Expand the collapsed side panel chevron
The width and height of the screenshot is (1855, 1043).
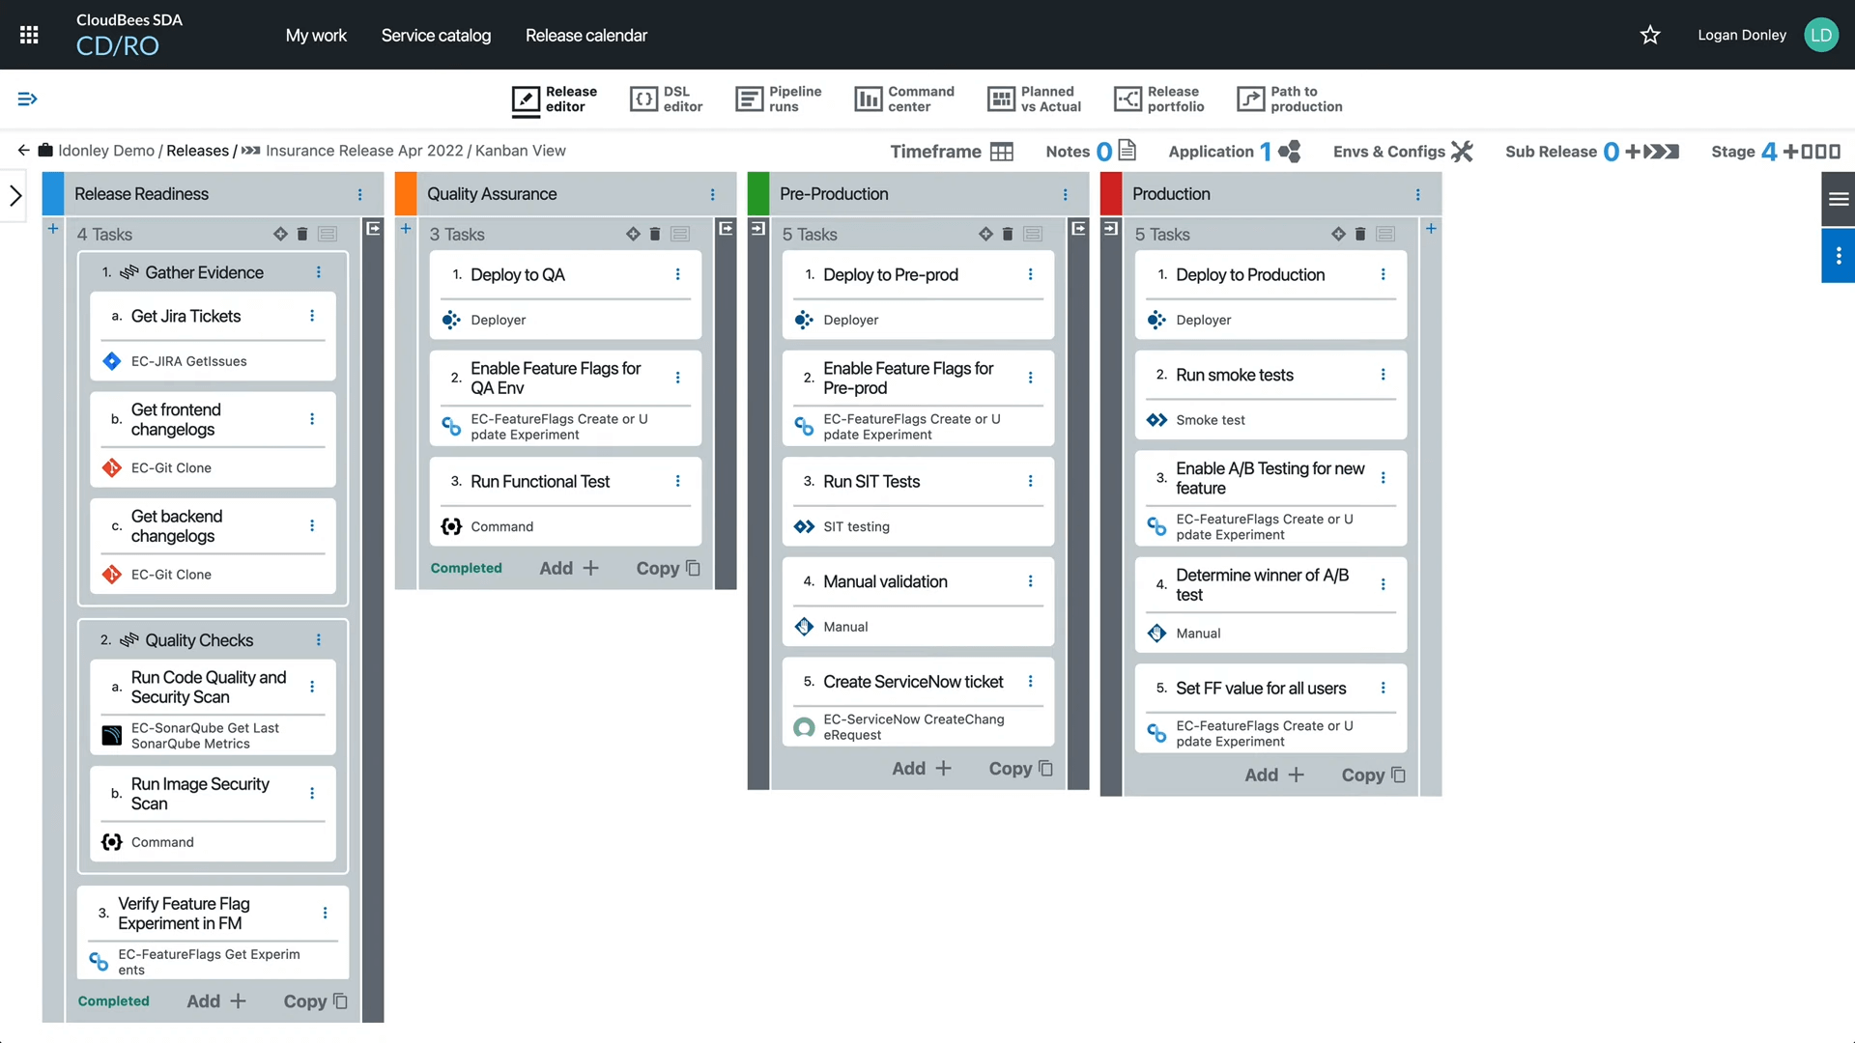(15, 196)
